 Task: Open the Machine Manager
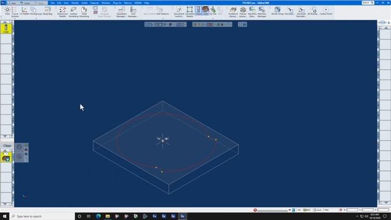[261, 12]
